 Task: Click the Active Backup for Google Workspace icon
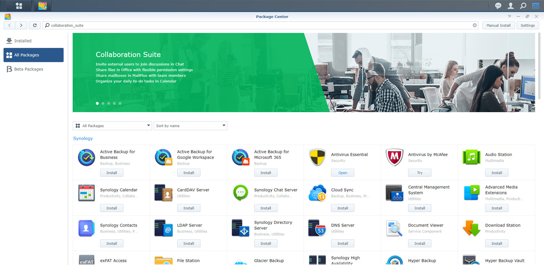click(x=164, y=158)
